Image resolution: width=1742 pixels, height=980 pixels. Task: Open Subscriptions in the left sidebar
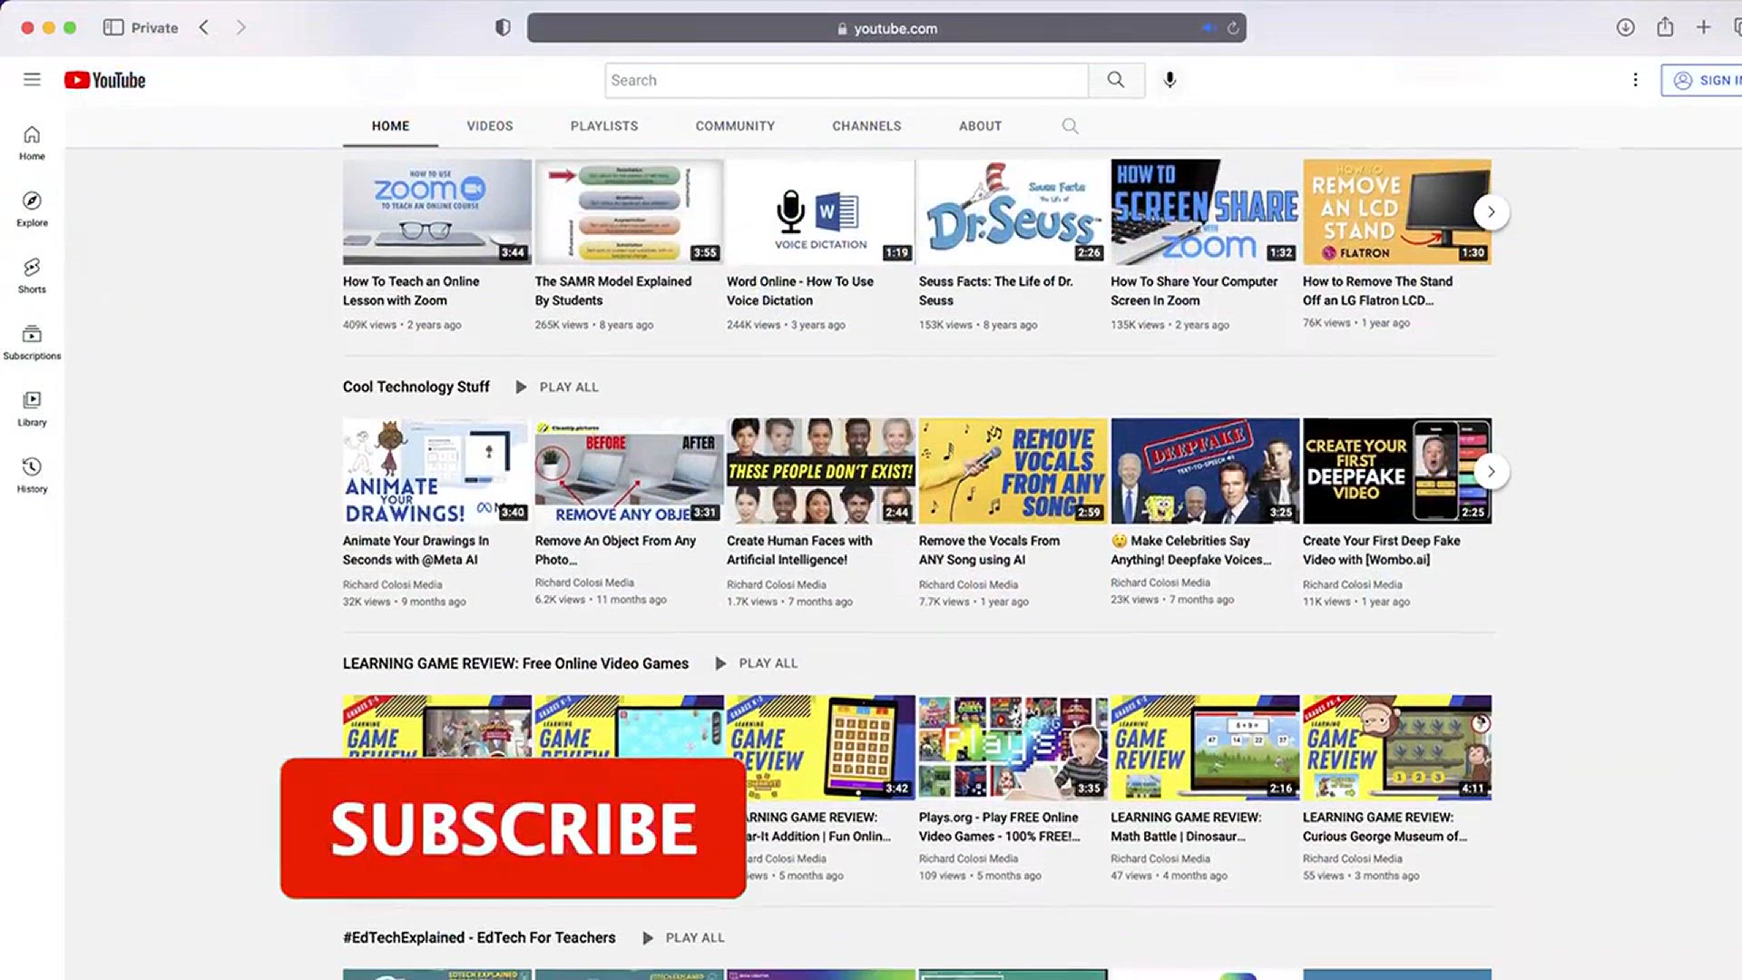[x=32, y=343]
